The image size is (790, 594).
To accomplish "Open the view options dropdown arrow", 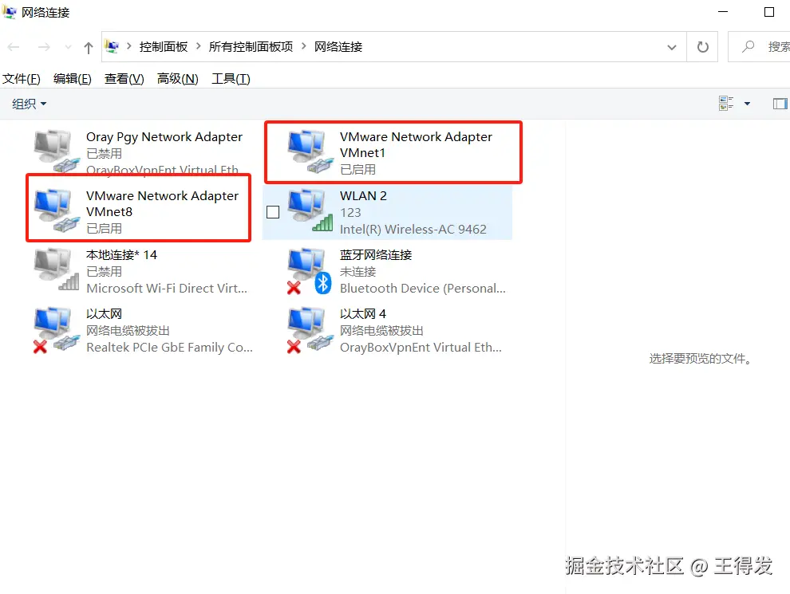I will coord(747,104).
